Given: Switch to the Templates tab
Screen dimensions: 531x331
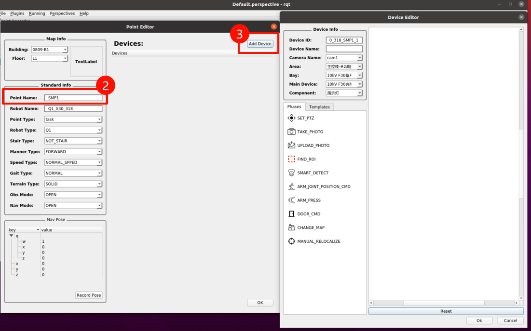Looking at the screenshot, I should click(319, 107).
